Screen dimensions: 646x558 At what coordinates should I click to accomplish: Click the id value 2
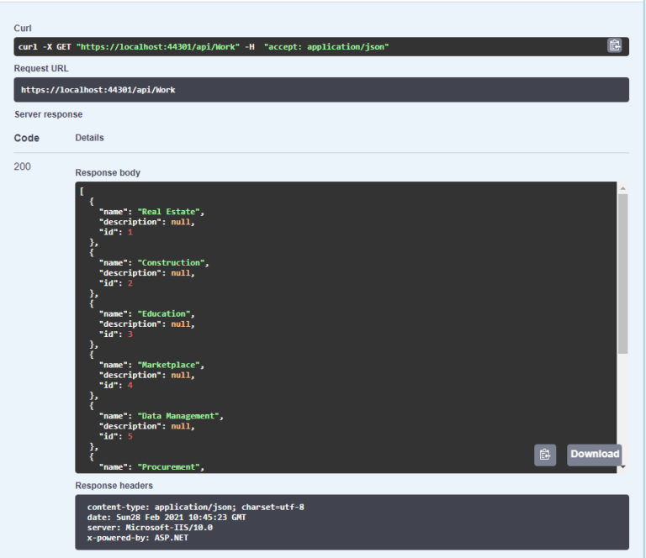coord(130,283)
